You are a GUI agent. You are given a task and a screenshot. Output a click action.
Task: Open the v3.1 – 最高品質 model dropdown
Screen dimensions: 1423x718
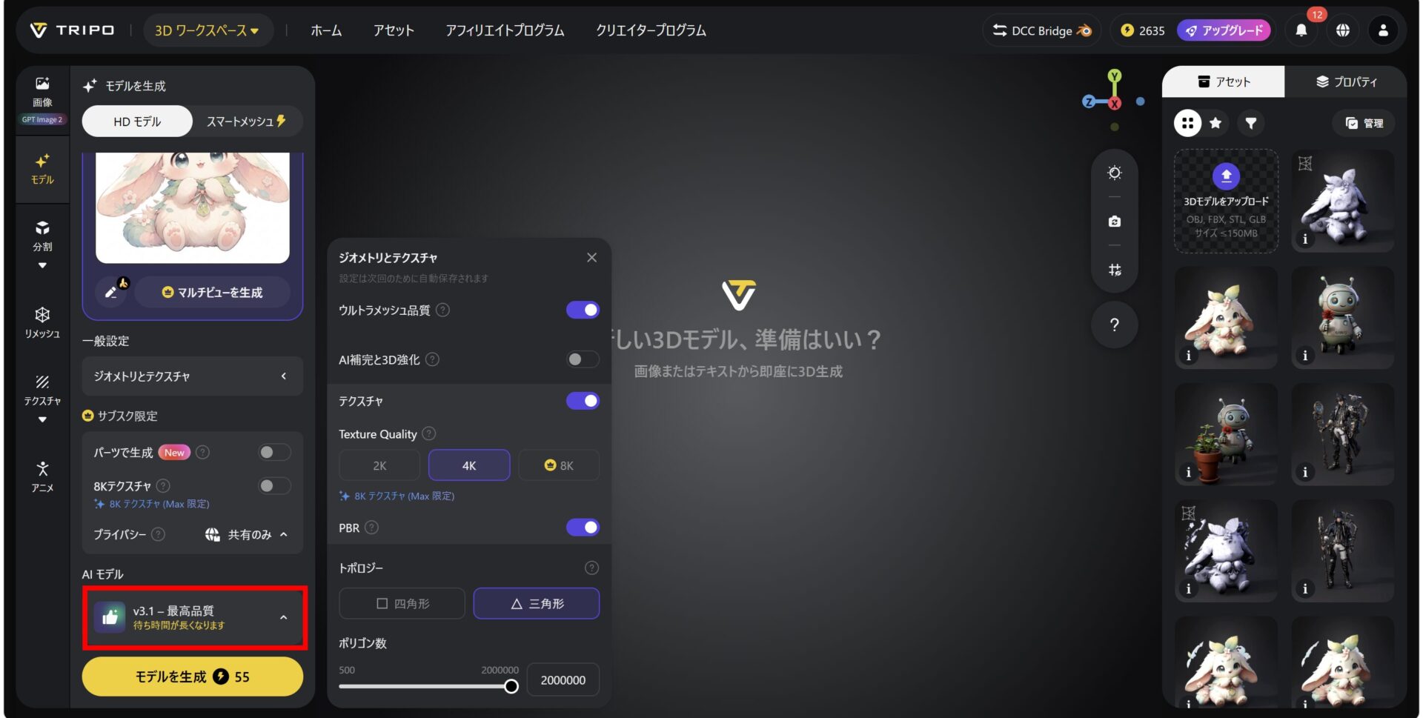pos(193,617)
